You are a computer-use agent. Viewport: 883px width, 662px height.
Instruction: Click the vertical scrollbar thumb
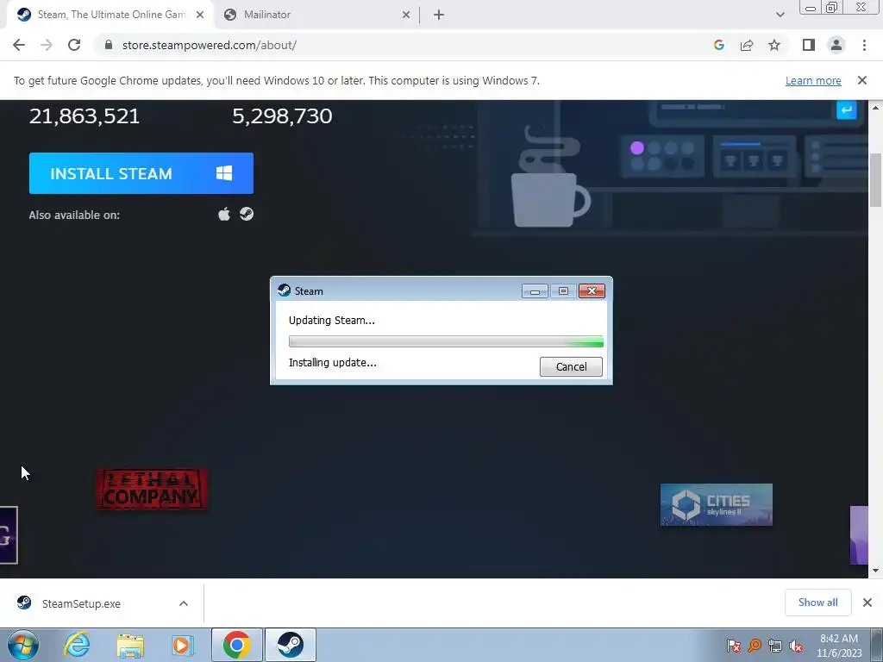[x=875, y=180]
